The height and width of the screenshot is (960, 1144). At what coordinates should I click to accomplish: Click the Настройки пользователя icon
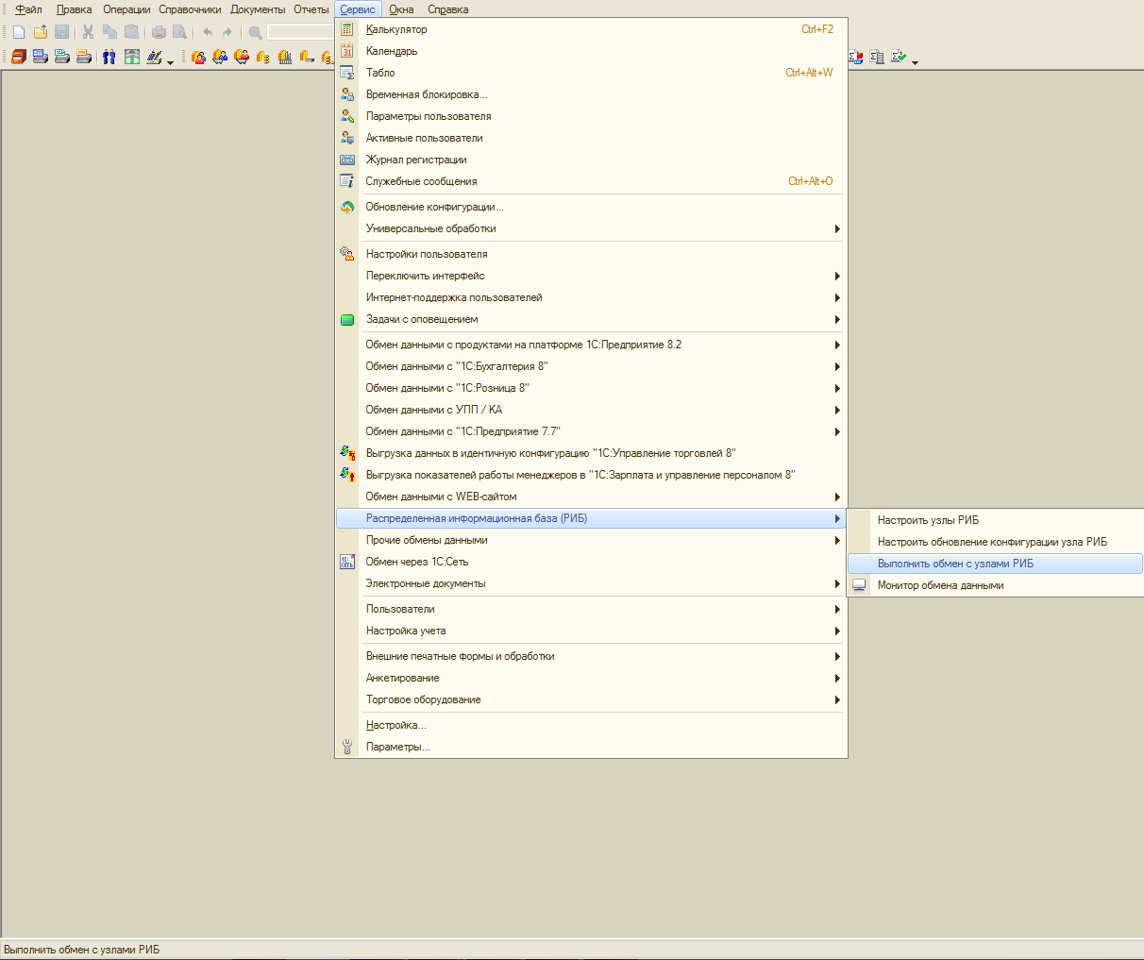coord(347,254)
